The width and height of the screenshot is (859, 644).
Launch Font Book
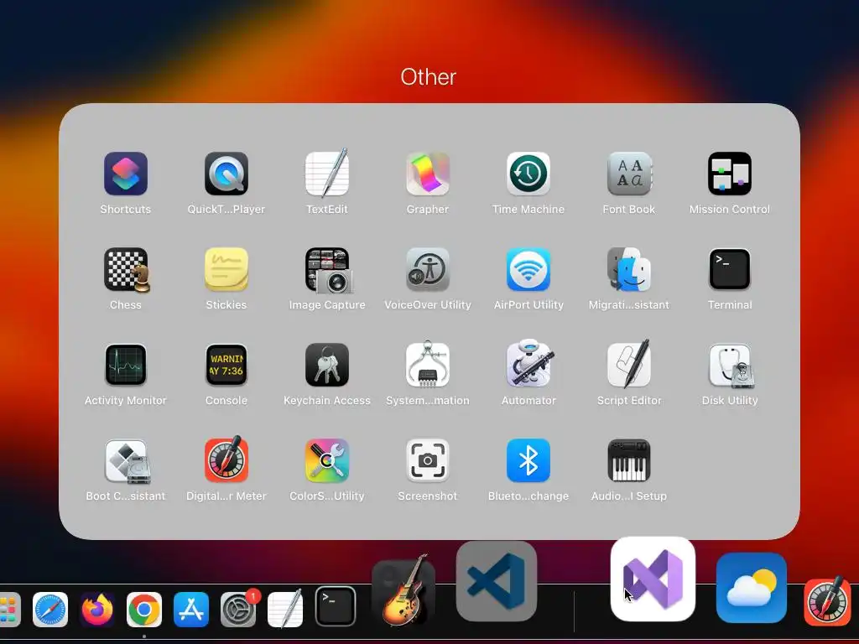[629, 174]
